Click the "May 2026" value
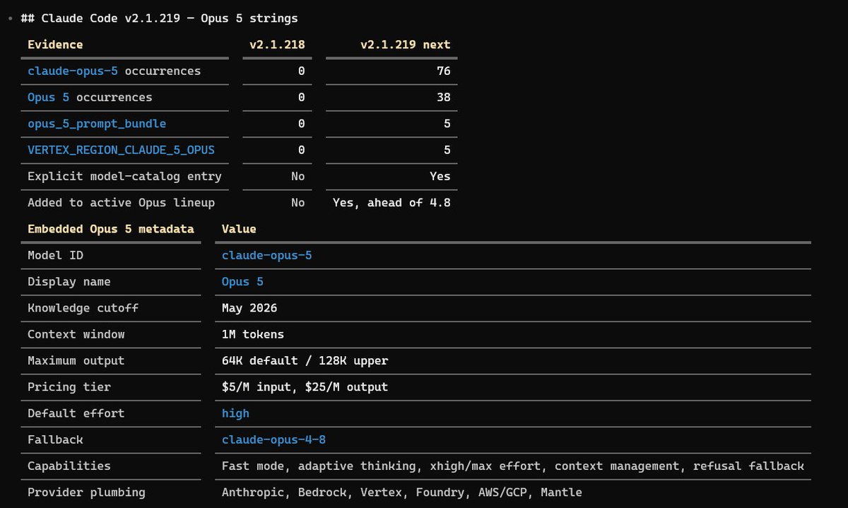The height and width of the screenshot is (508, 848). pyautogui.click(x=249, y=308)
